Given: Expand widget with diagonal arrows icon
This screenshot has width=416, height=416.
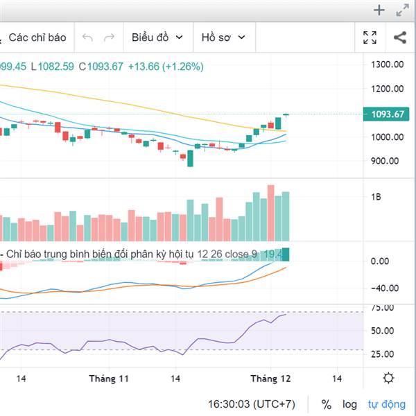Looking at the screenshot, I should 402,10.
